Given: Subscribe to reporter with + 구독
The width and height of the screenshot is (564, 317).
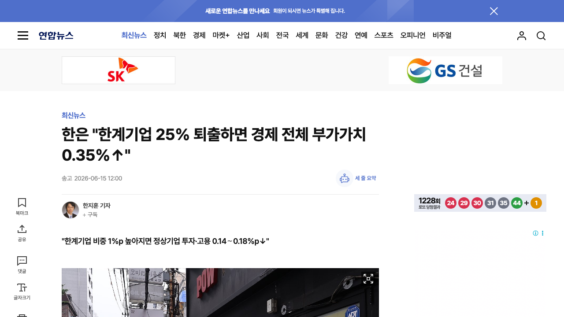Looking at the screenshot, I should 90,215.
